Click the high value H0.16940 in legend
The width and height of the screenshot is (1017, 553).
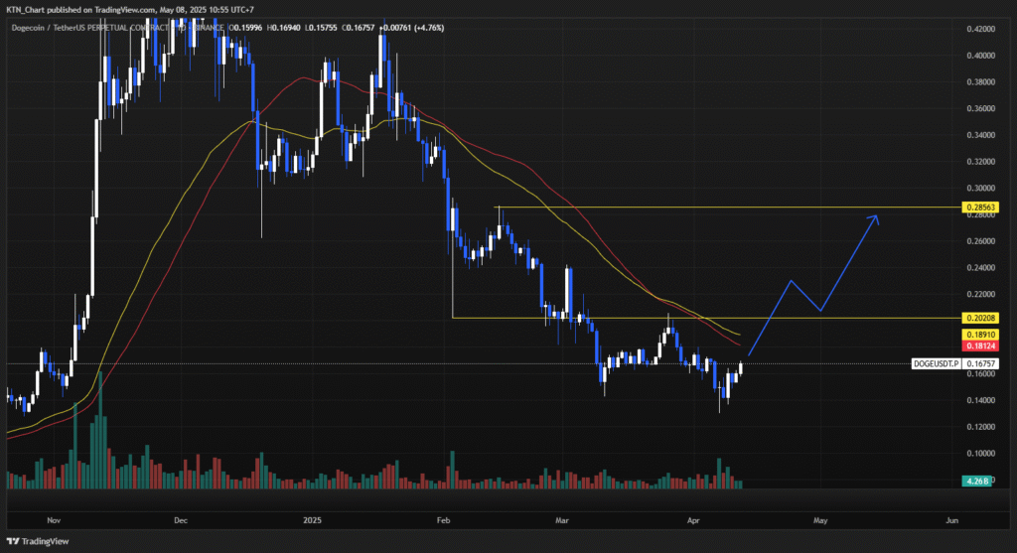[283, 28]
